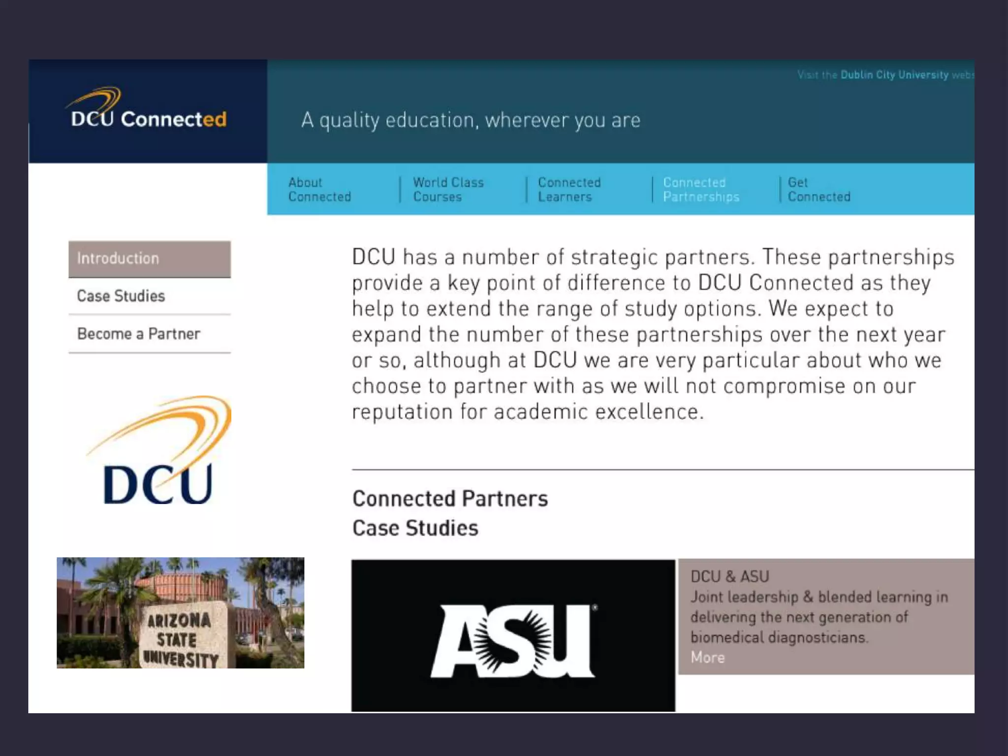The image size is (1008, 756).
Task: Click the Connected Partners Case Studies heading
Action: pos(450,513)
